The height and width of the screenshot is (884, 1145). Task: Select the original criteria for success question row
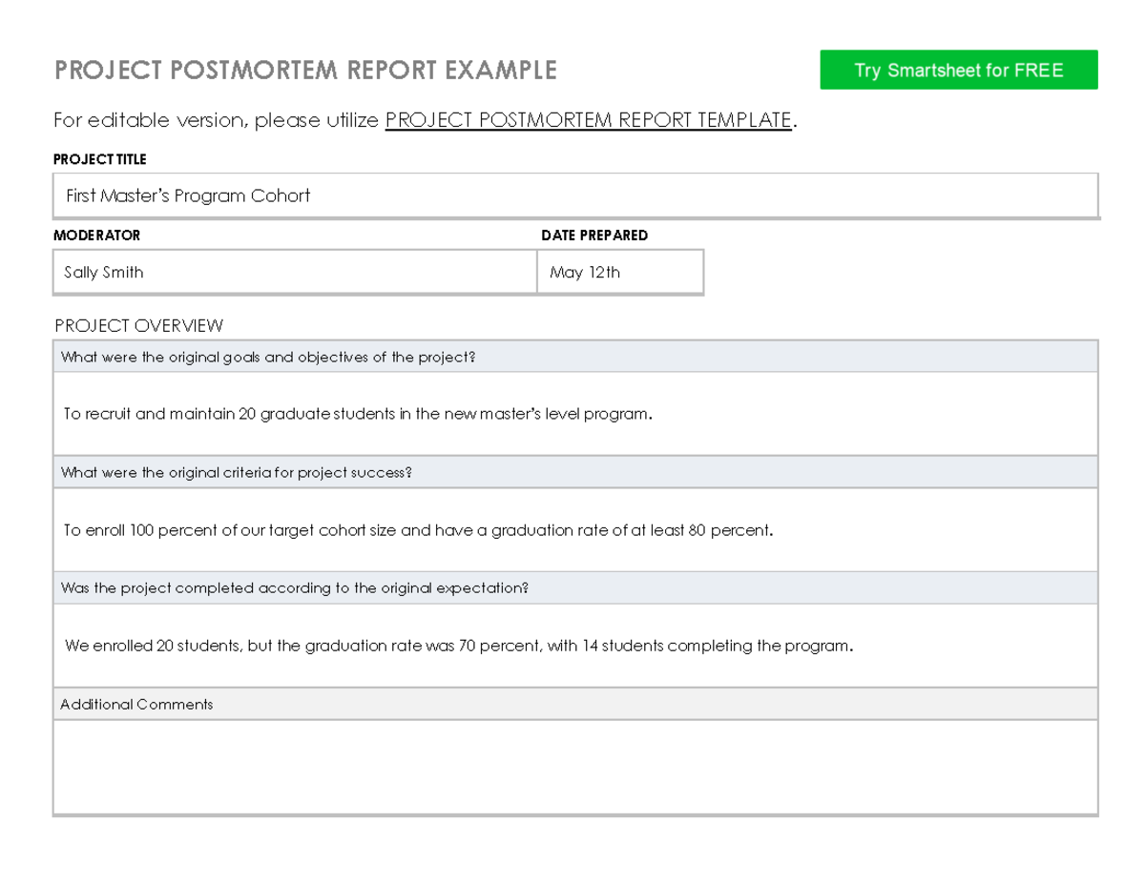575,473
